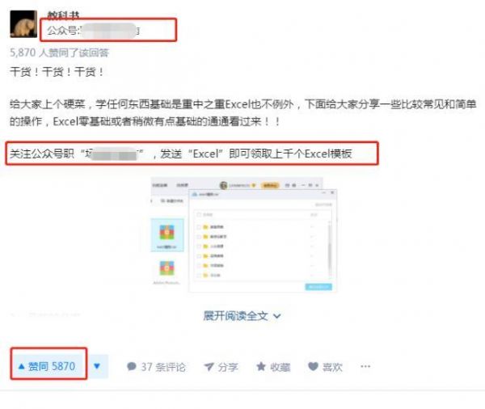Mark the answer with 喜欢 heart
Viewport: 485px width, 409px height.
(326, 367)
